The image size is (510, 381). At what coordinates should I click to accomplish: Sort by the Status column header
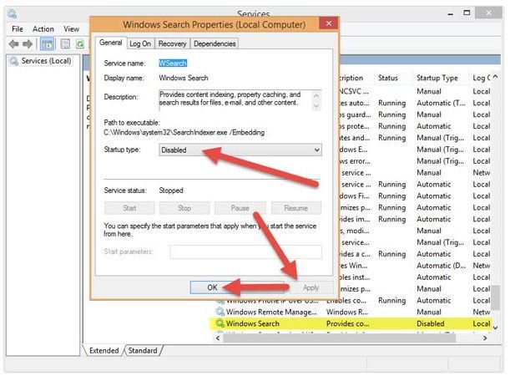tap(388, 78)
